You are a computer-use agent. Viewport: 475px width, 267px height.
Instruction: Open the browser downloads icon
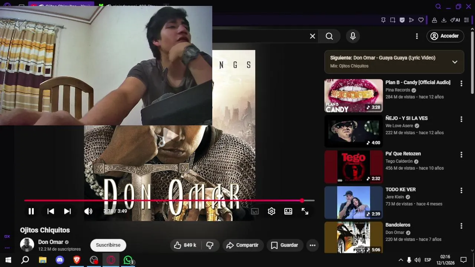point(444,20)
